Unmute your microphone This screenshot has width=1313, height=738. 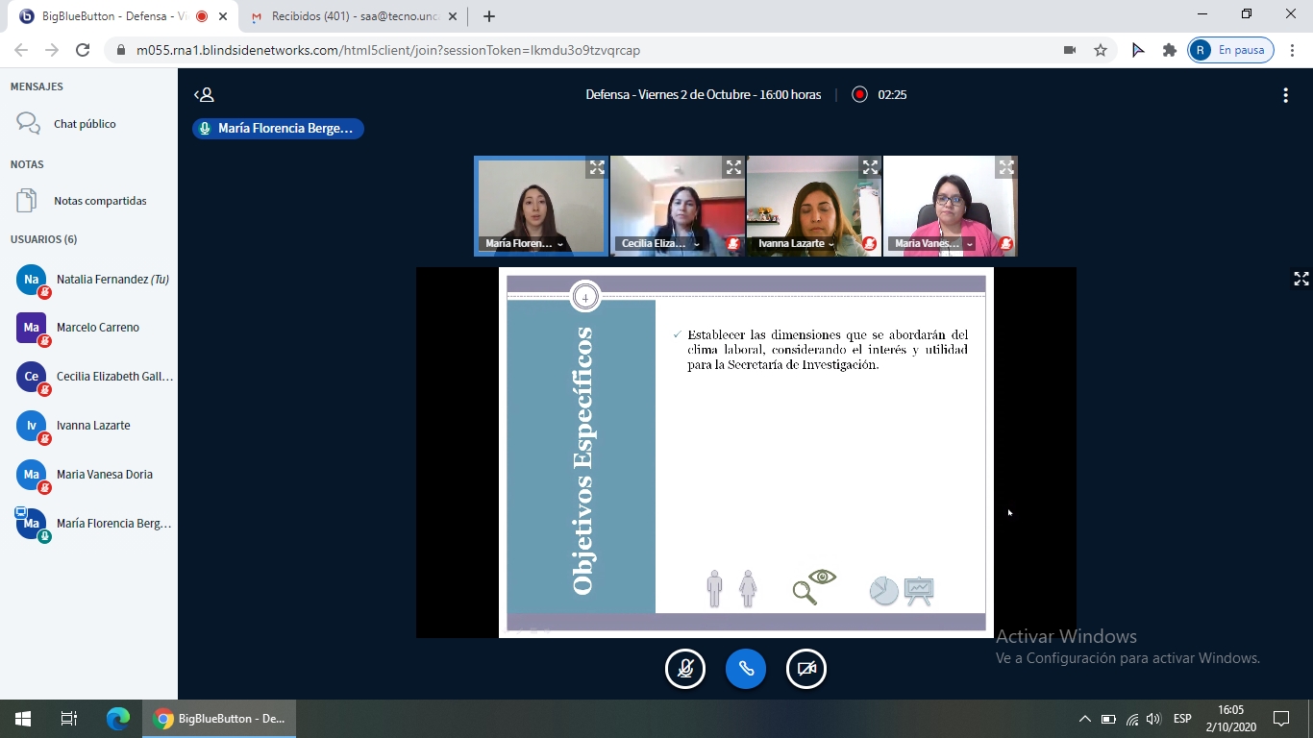click(x=685, y=669)
